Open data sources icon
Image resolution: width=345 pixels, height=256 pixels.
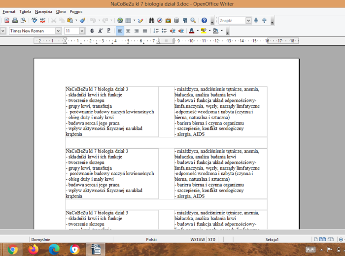coord(176,21)
